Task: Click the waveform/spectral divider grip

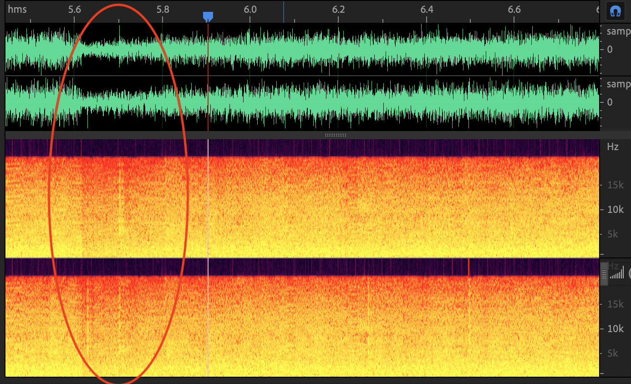Action: (335, 135)
